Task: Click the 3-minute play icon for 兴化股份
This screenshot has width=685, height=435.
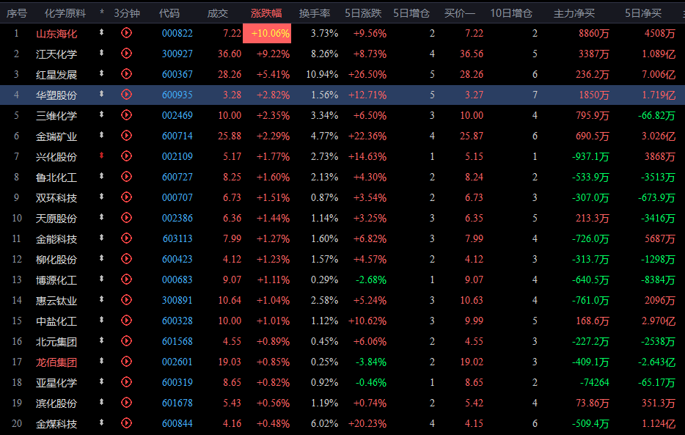Action: click(126, 156)
